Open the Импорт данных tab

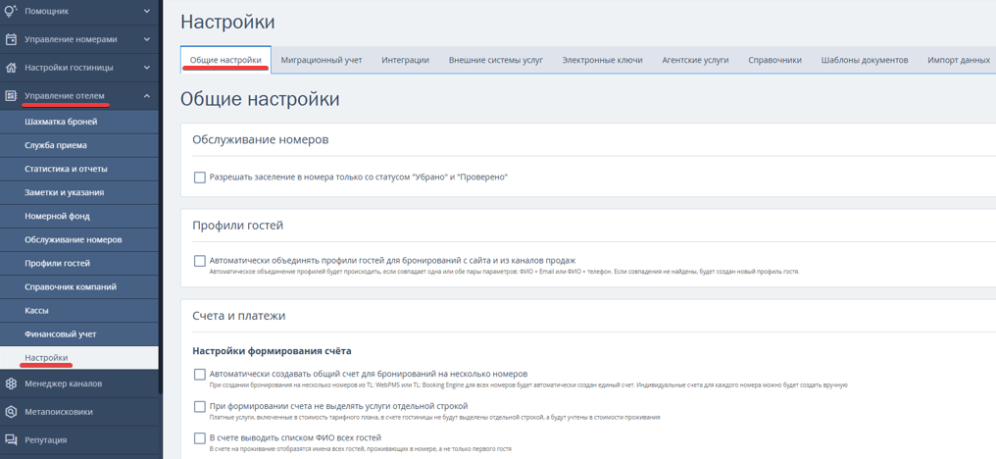[959, 60]
